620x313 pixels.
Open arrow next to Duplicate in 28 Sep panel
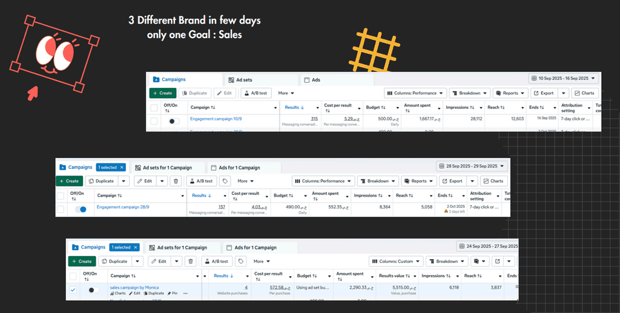pyautogui.click(x=124, y=181)
